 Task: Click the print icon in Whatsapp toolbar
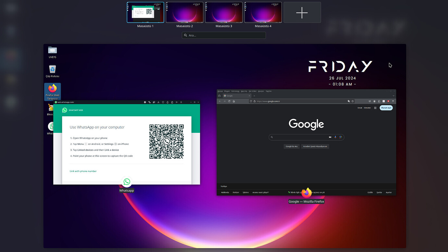coord(145,102)
